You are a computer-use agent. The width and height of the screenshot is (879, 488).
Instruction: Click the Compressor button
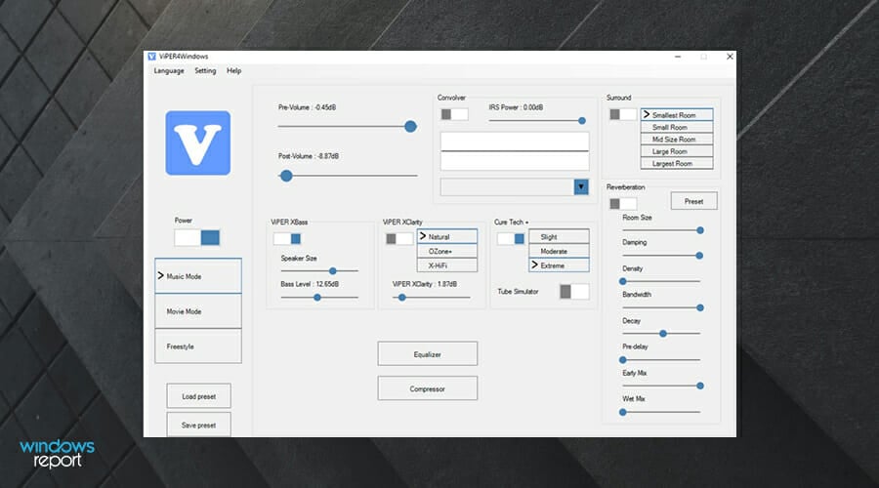pos(427,388)
